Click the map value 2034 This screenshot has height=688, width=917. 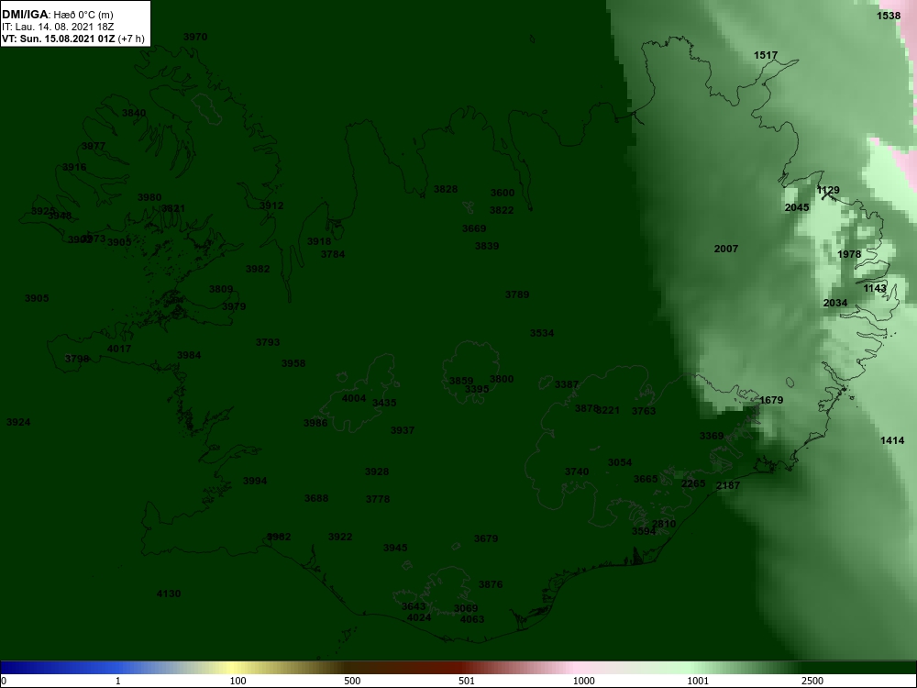835,303
